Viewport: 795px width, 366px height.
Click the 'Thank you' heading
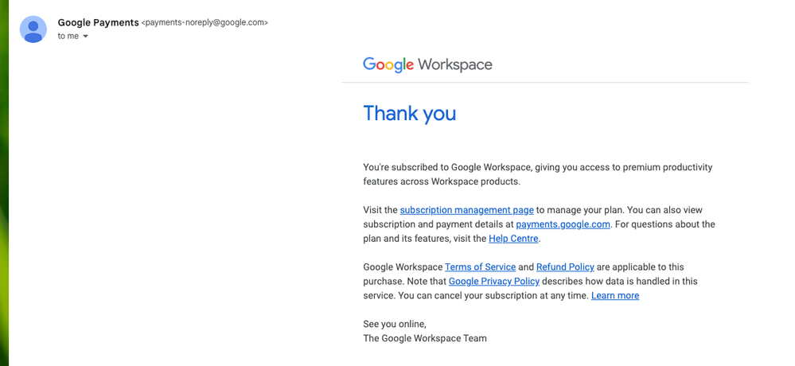(409, 114)
